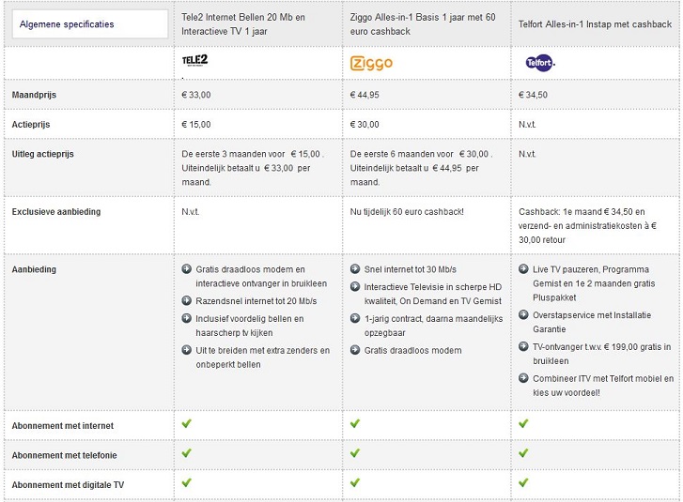The image size is (683, 502).
Task: Click 'Overstapservice met Installatie Garantie' text
Action: click(592, 322)
